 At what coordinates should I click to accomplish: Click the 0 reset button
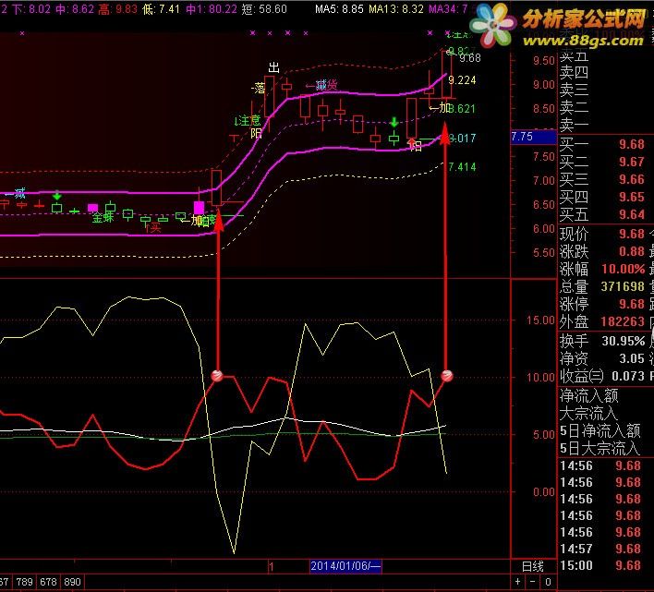548,582
